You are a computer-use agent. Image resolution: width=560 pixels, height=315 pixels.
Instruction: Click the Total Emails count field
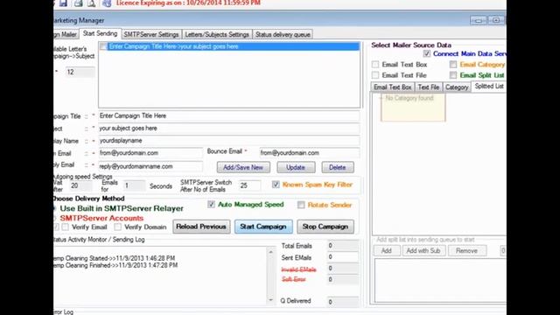tap(343, 246)
